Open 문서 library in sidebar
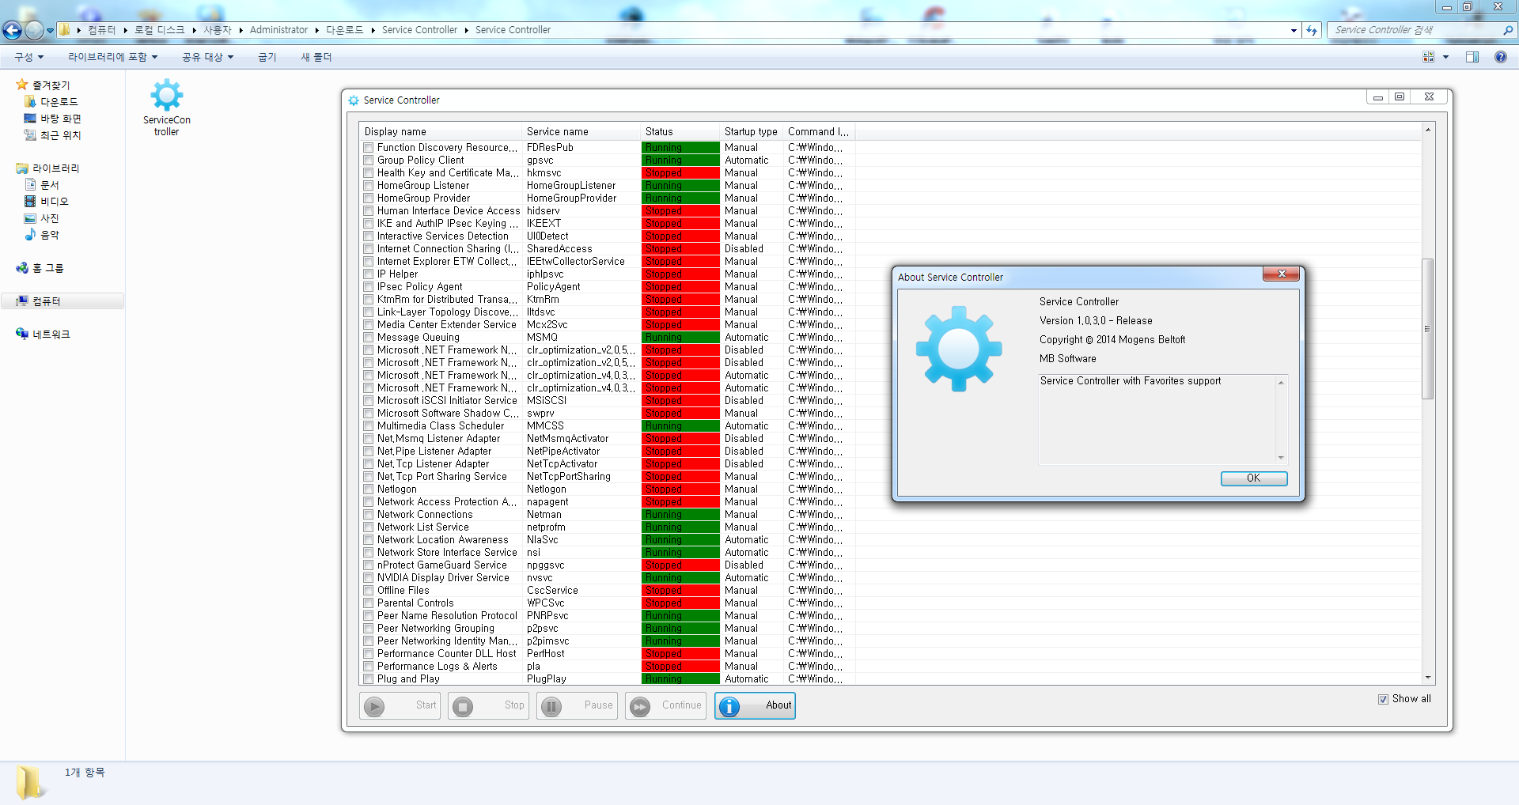The image size is (1519, 805). 42,184
